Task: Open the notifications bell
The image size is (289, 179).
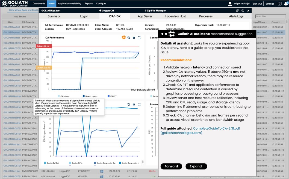Action: tap(287, 4)
